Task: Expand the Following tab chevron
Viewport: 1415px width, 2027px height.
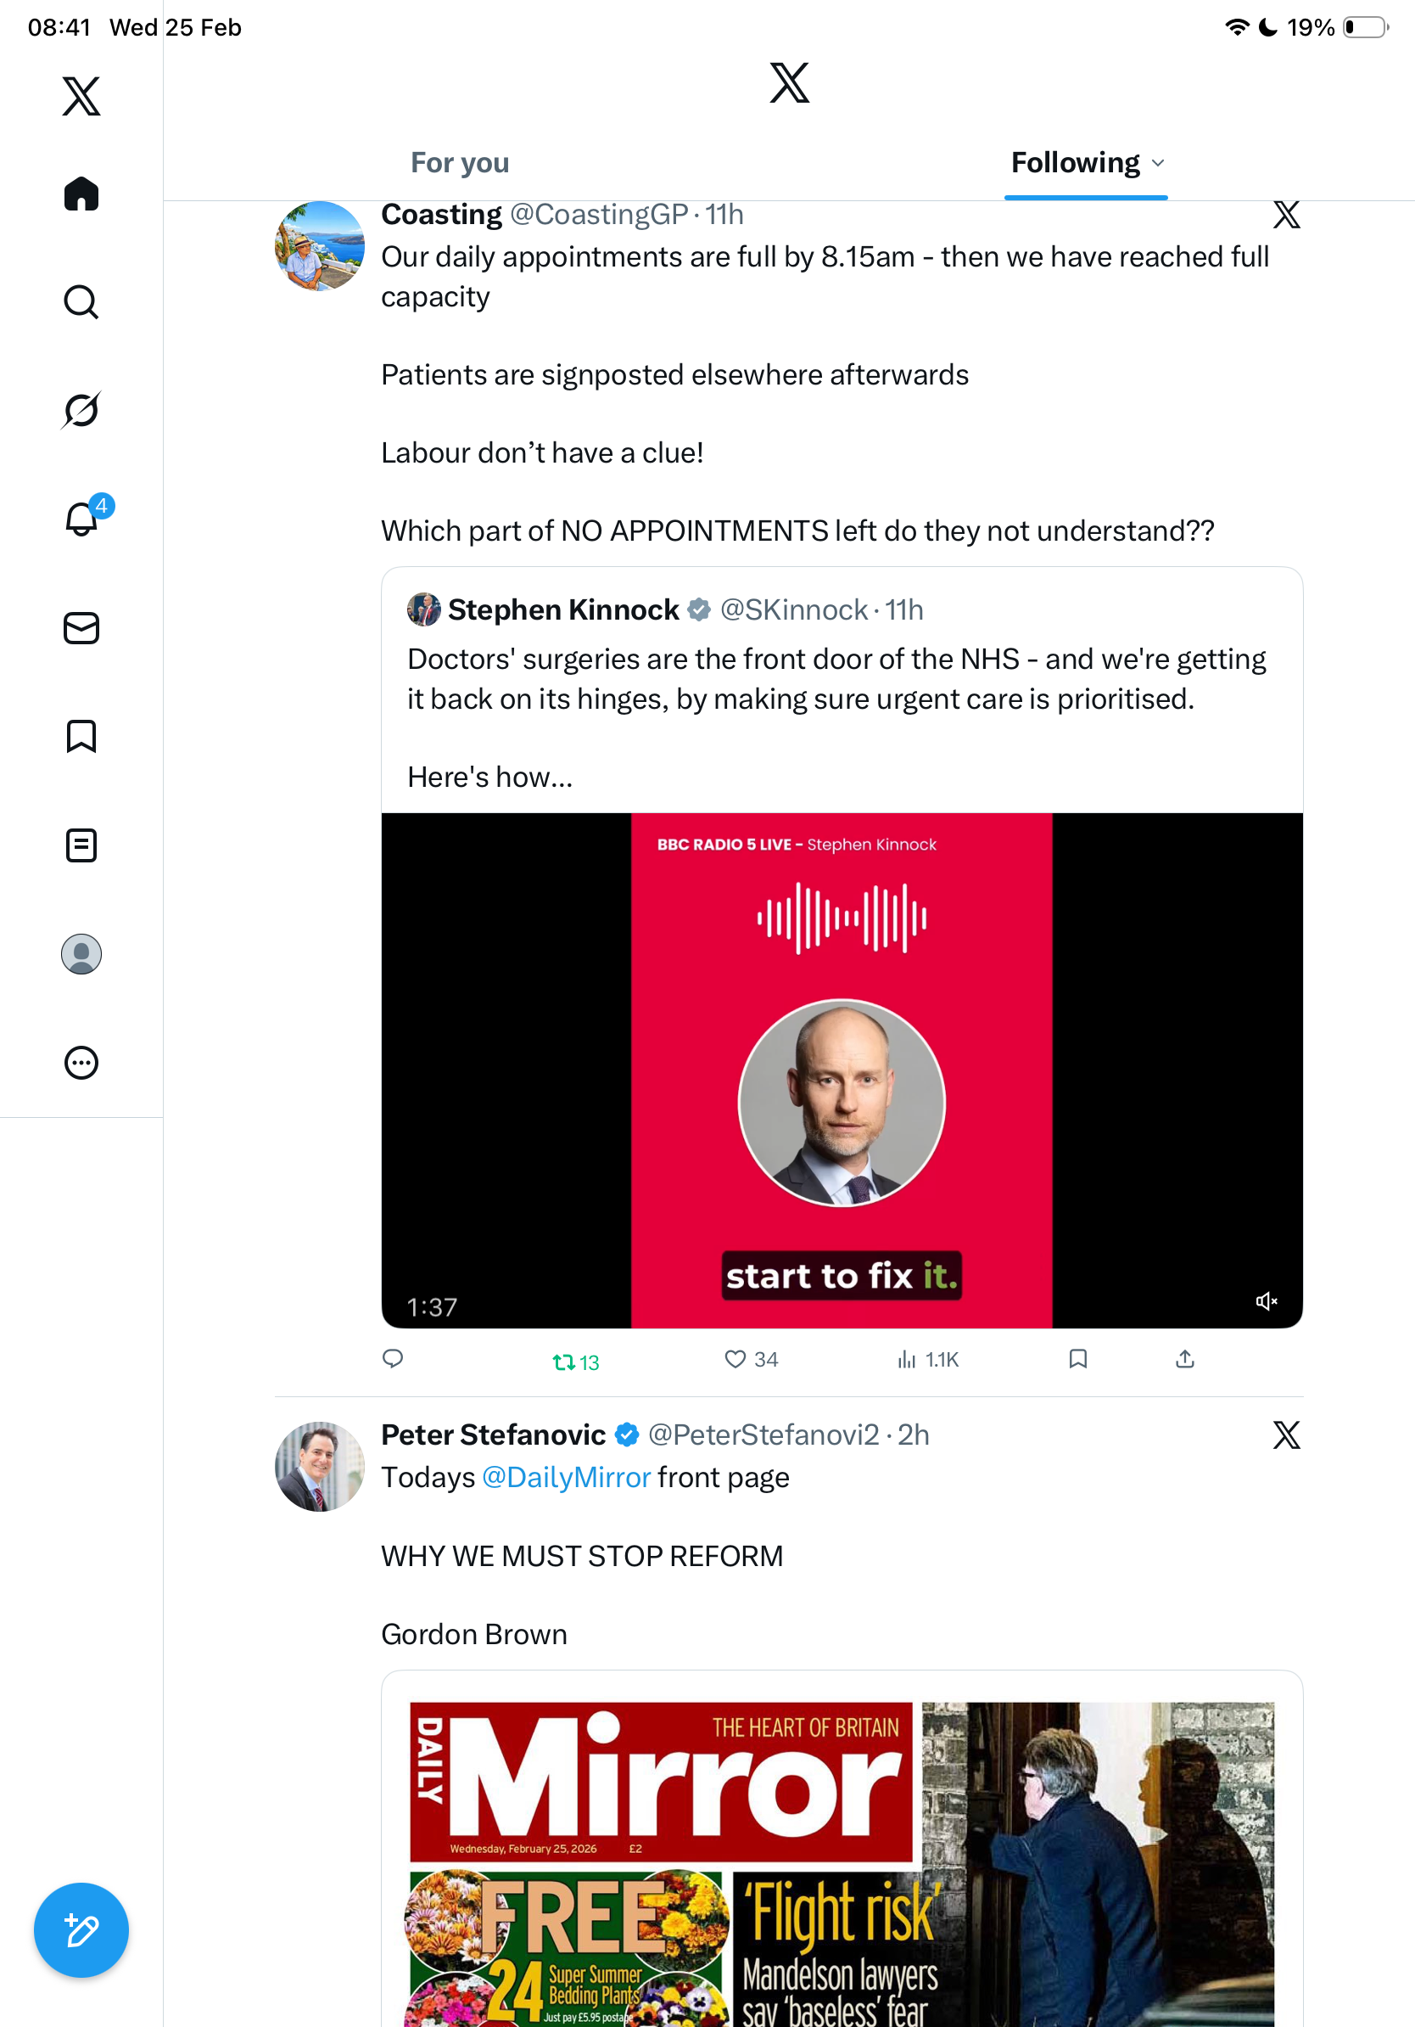Action: click(1158, 163)
